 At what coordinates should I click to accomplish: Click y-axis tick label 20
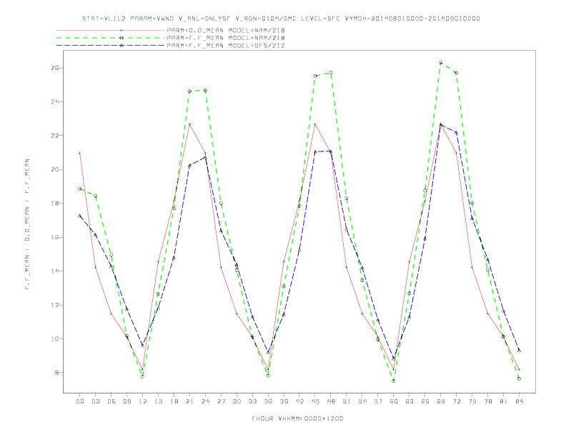click(54, 169)
